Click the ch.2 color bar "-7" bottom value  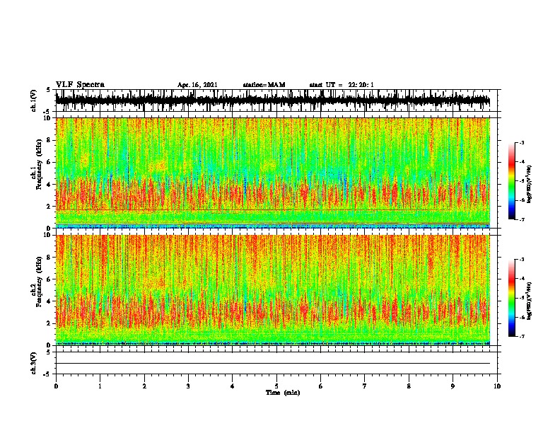pyautogui.click(x=522, y=336)
